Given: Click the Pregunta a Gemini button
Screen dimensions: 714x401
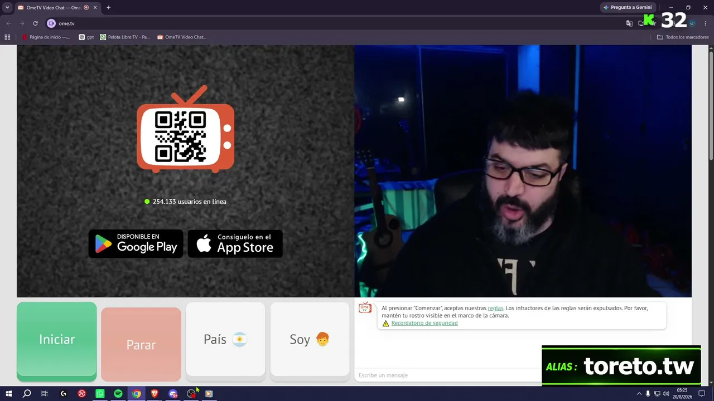Looking at the screenshot, I should click(x=628, y=8).
